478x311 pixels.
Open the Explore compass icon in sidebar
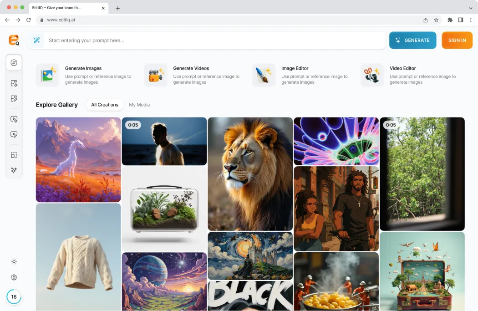click(14, 63)
